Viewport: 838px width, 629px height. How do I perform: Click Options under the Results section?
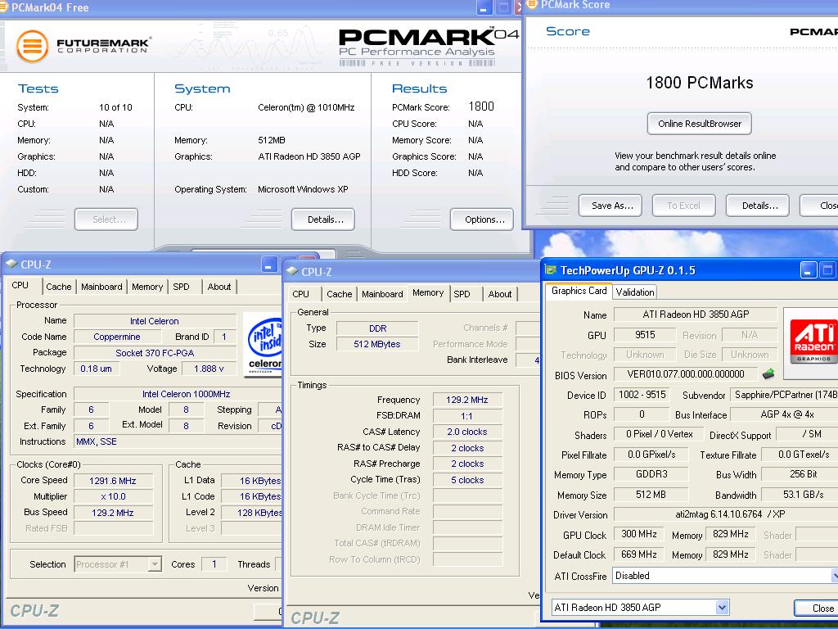482,219
